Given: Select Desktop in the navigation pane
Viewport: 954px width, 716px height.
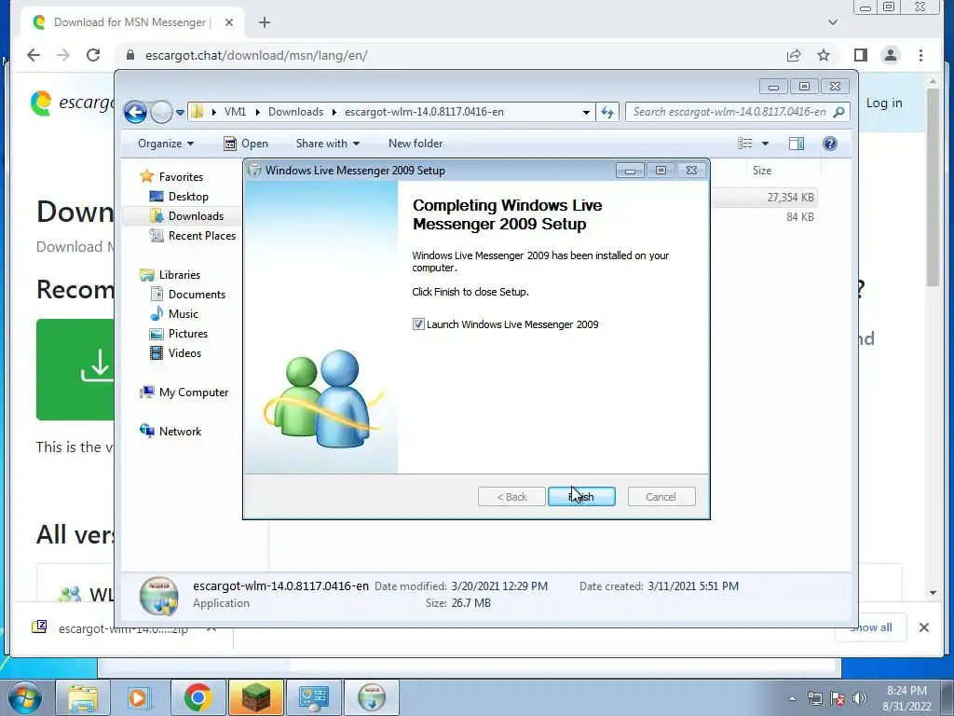Looking at the screenshot, I should pyautogui.click(x=188, y=196).
